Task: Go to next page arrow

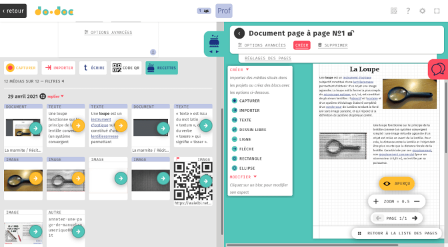Action: [x=415, y=218]
